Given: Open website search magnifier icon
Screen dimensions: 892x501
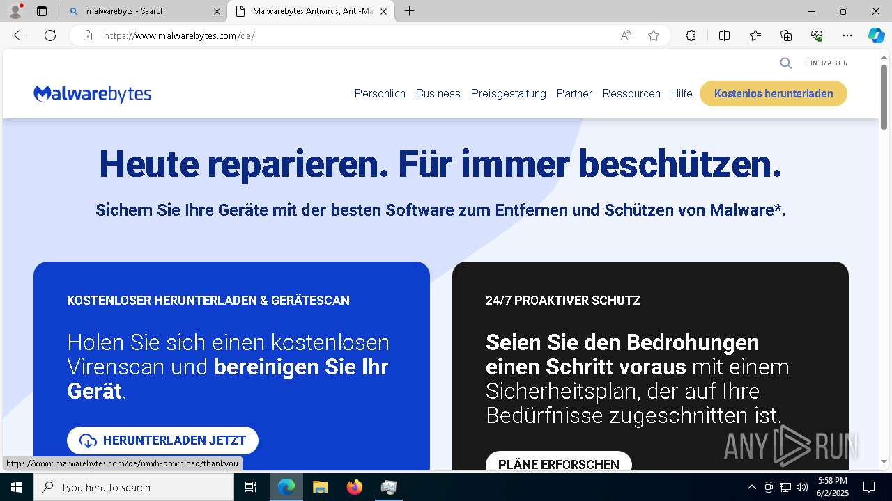Looking at the screenshot, I should [x=785, y=63].
